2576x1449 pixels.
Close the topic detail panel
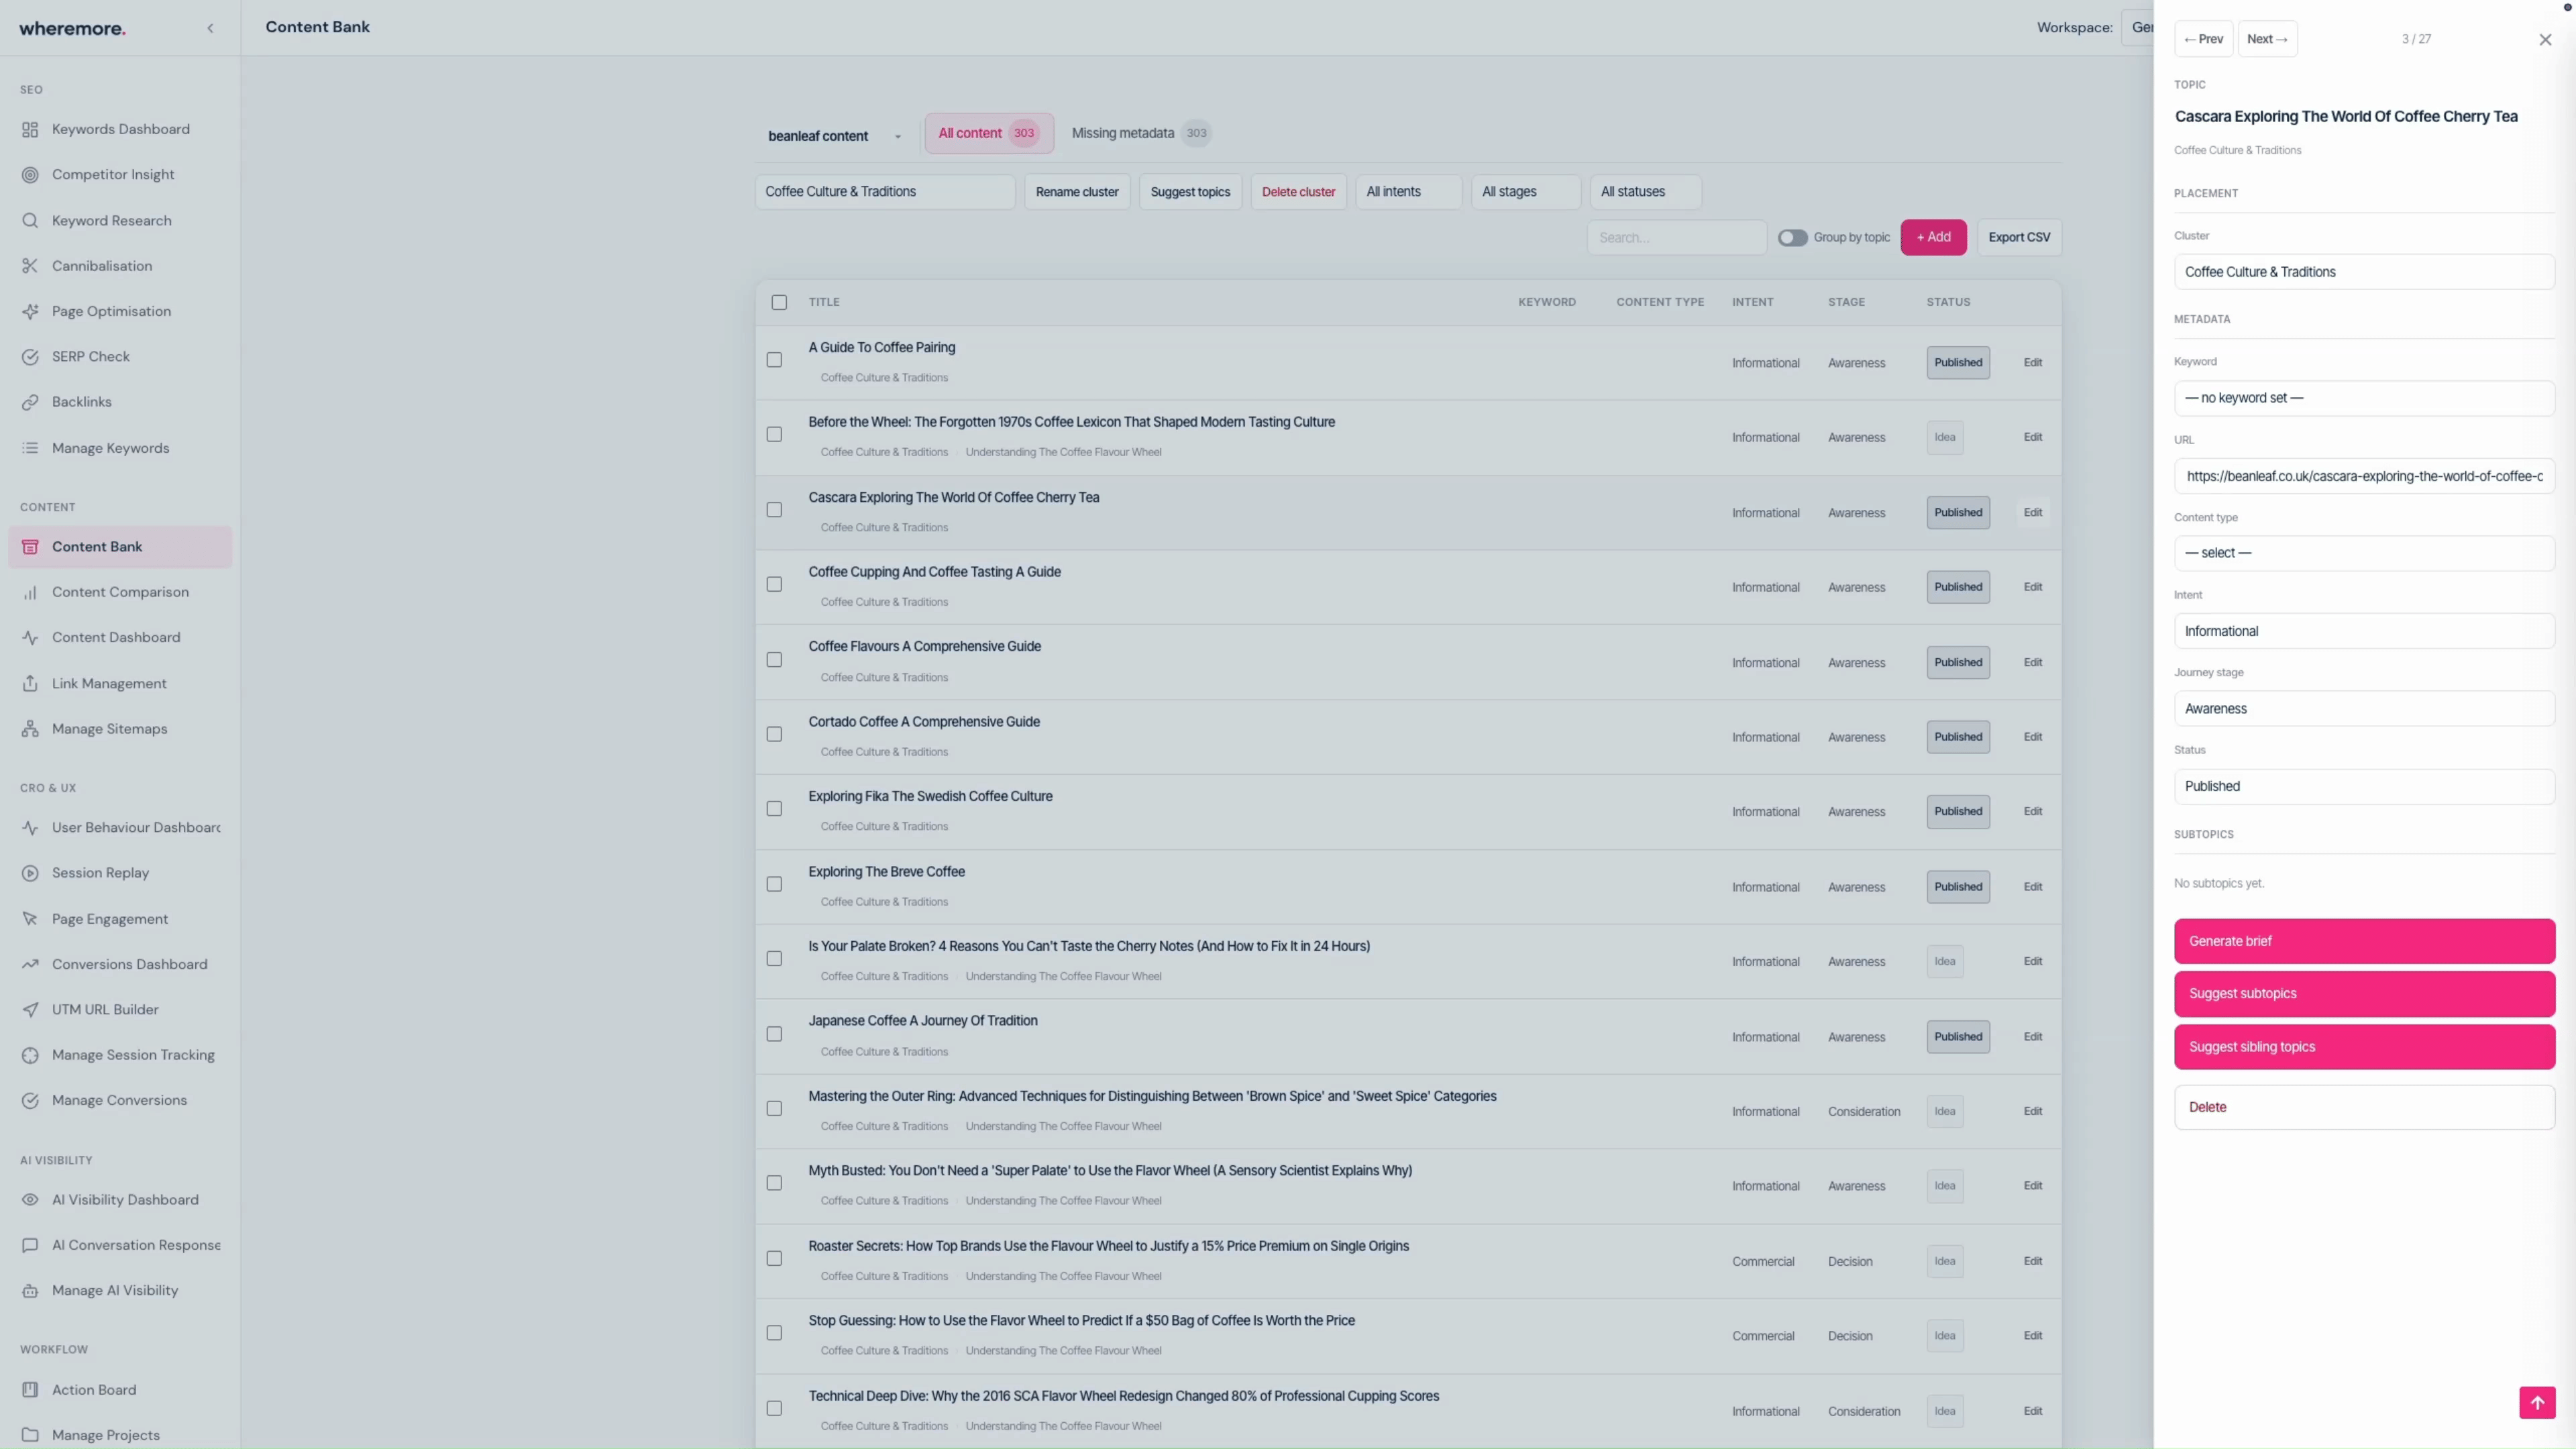pyautogui.click(x=2545, y=39)
